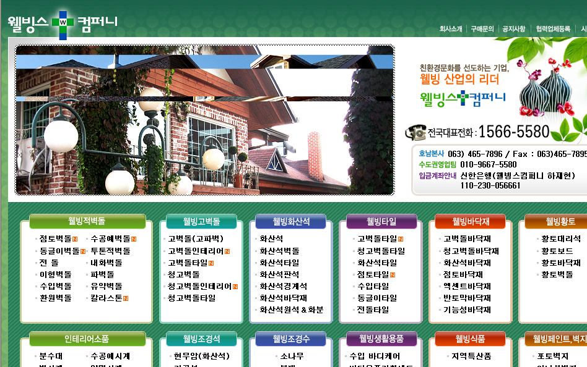The width and height of the screenshot is (587, 367).
Task: Click the brick house banner image
Action: (x=204, y=120)
